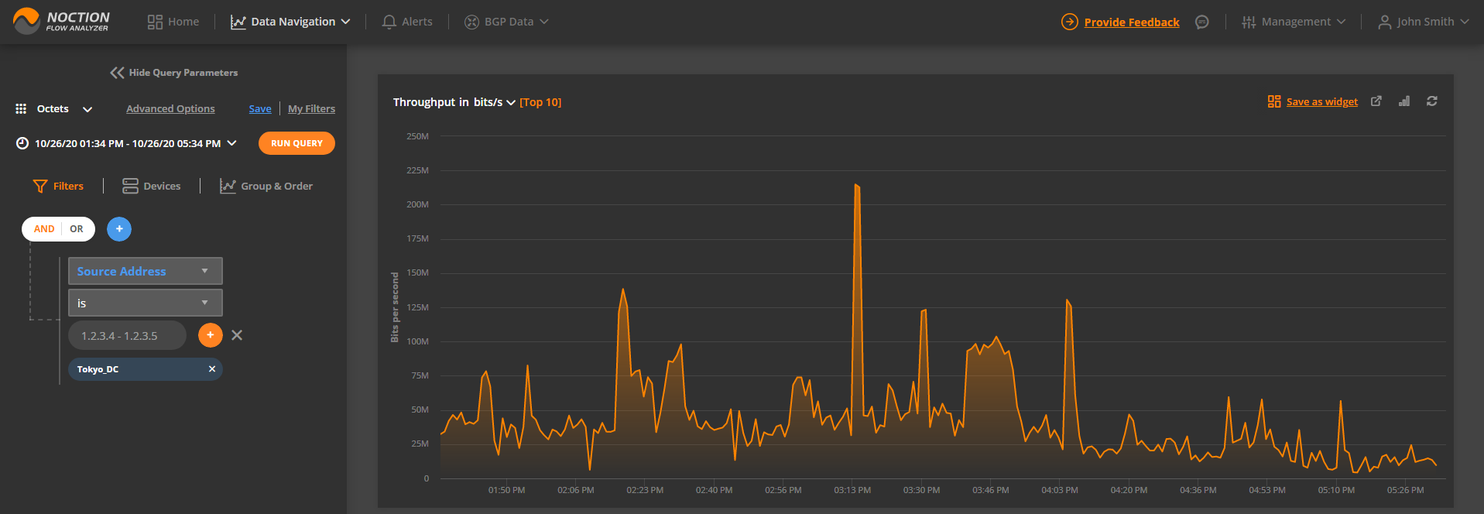Screen dimensions: 1484x514
Task: Click the feedback chat bubble icon
Action: (x=1201, y=22)
